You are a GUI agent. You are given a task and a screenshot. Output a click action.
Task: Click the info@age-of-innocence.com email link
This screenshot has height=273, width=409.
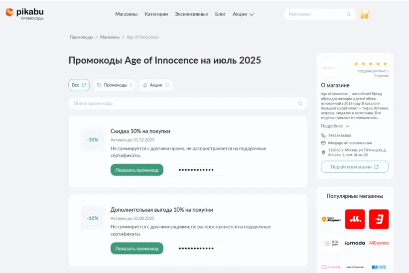350,143
